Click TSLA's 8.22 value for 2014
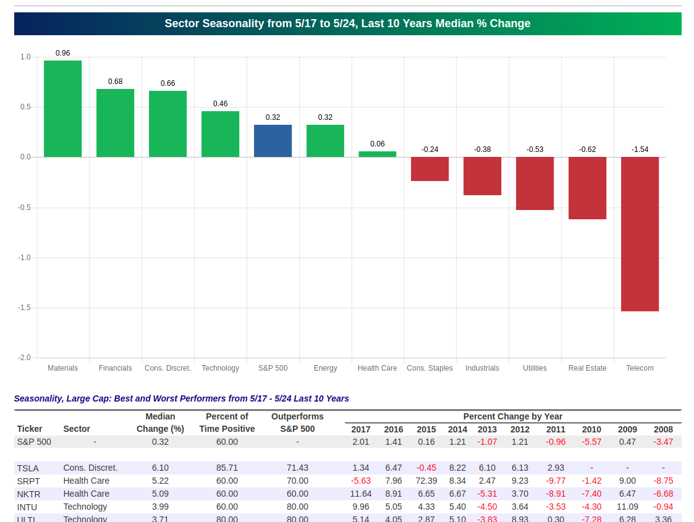Image resolution: width=694 pixels, height=522 pixels. point(457,468)
